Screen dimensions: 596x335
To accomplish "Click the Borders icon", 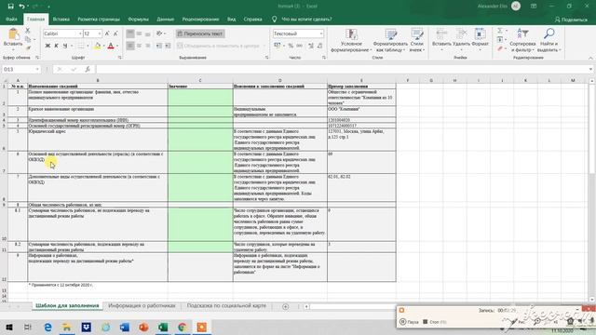I will click(81, 46).
